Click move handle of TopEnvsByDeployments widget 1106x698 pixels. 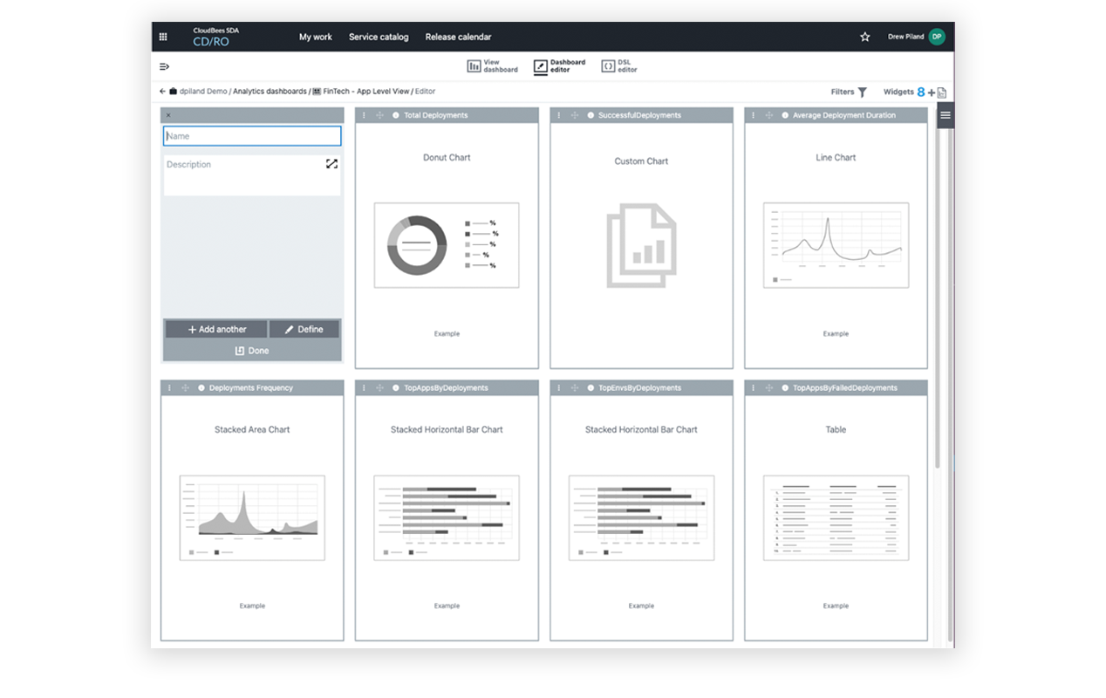pyautogui.click(x=574, y=387)
